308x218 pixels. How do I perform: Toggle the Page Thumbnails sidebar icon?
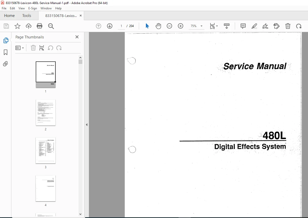[6, 40]
